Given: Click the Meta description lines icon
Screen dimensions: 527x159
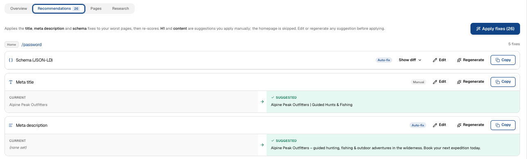Looking at the screenshot, I should 11,125.
